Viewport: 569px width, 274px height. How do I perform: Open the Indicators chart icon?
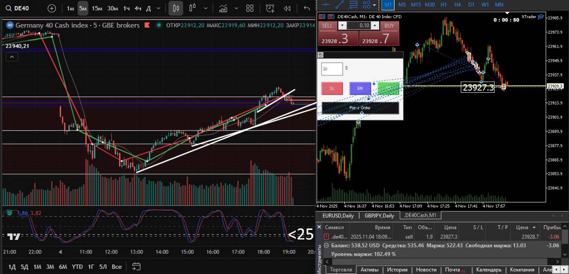click(x=223, y=8)
